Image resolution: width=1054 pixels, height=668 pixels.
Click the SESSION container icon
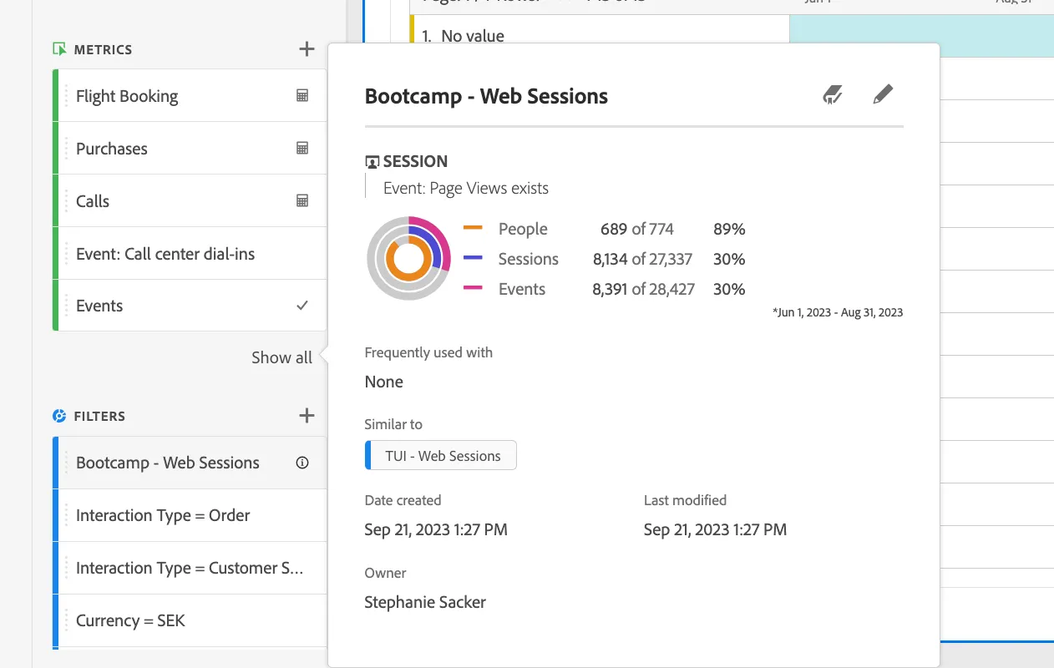[372, 162]
